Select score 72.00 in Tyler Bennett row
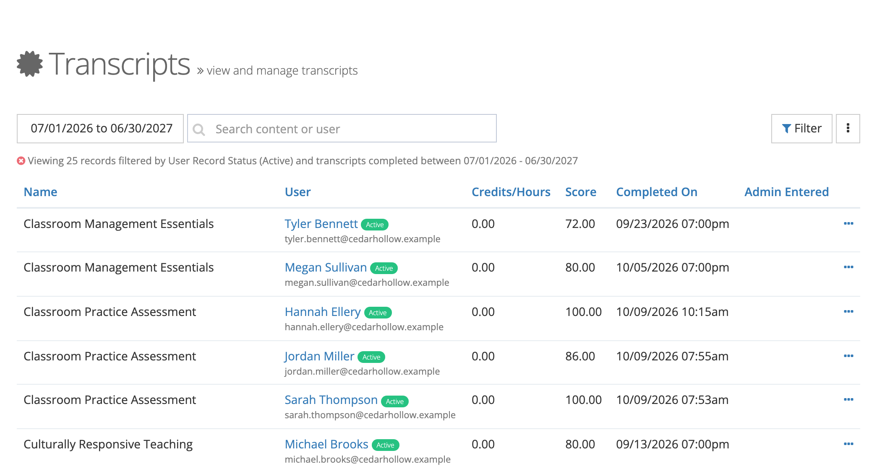The width and height of the screenshot is (877, 466). tap(580, 224)
